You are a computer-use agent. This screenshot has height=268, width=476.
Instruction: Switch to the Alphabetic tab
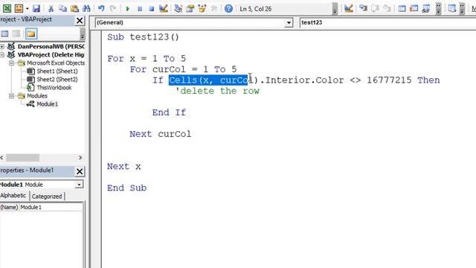point(13,196)
